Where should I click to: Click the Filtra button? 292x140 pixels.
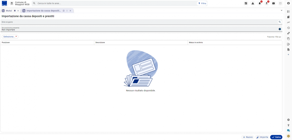[x=202, y=3]
